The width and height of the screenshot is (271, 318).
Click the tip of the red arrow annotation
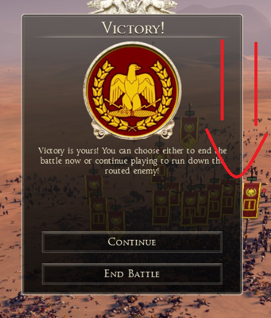coord(237,177)
